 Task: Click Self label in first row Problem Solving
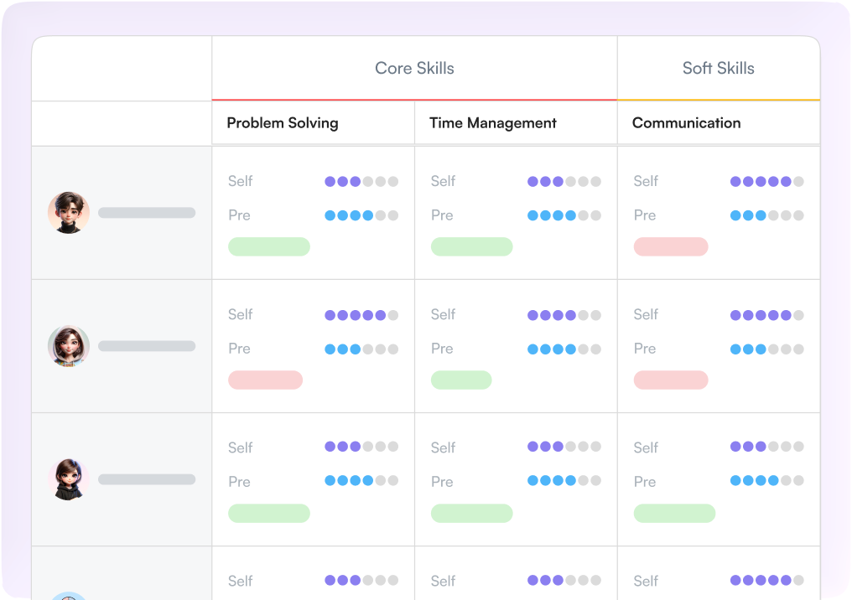point(240,181)
